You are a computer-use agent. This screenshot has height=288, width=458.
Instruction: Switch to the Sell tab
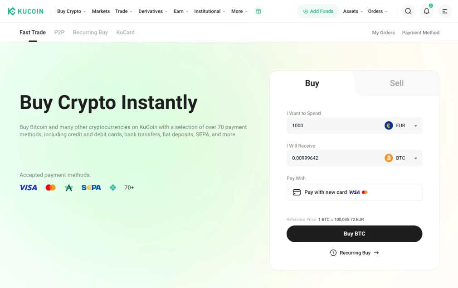point(396,83)
